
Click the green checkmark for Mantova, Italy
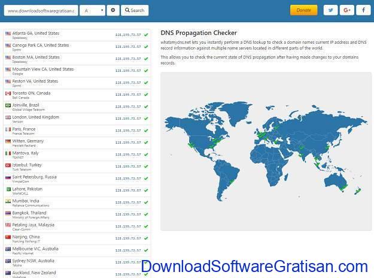click(x=146, y=155)
